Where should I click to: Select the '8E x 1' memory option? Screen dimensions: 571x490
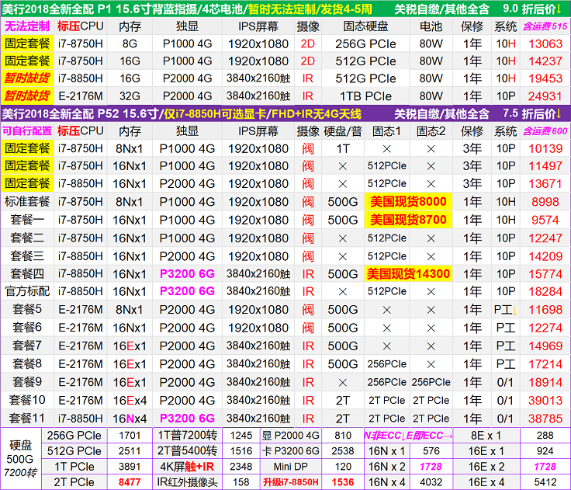(x=486, y=435)
